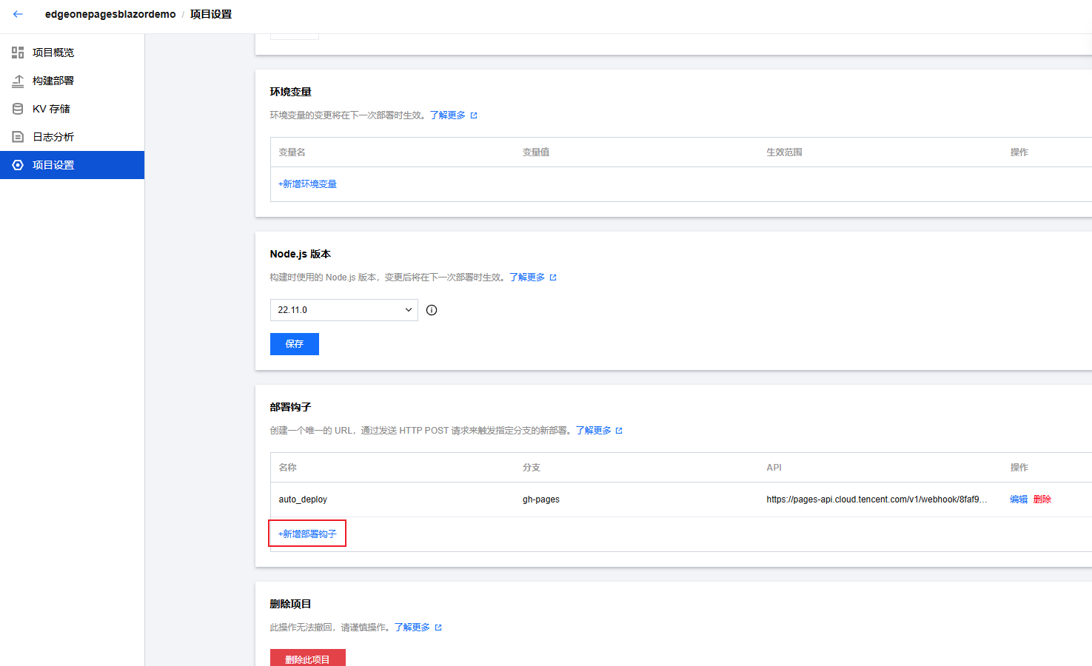Click external link icon in 环境变量 description
The width and height of the screenshot is (1092, 666).
474,115
